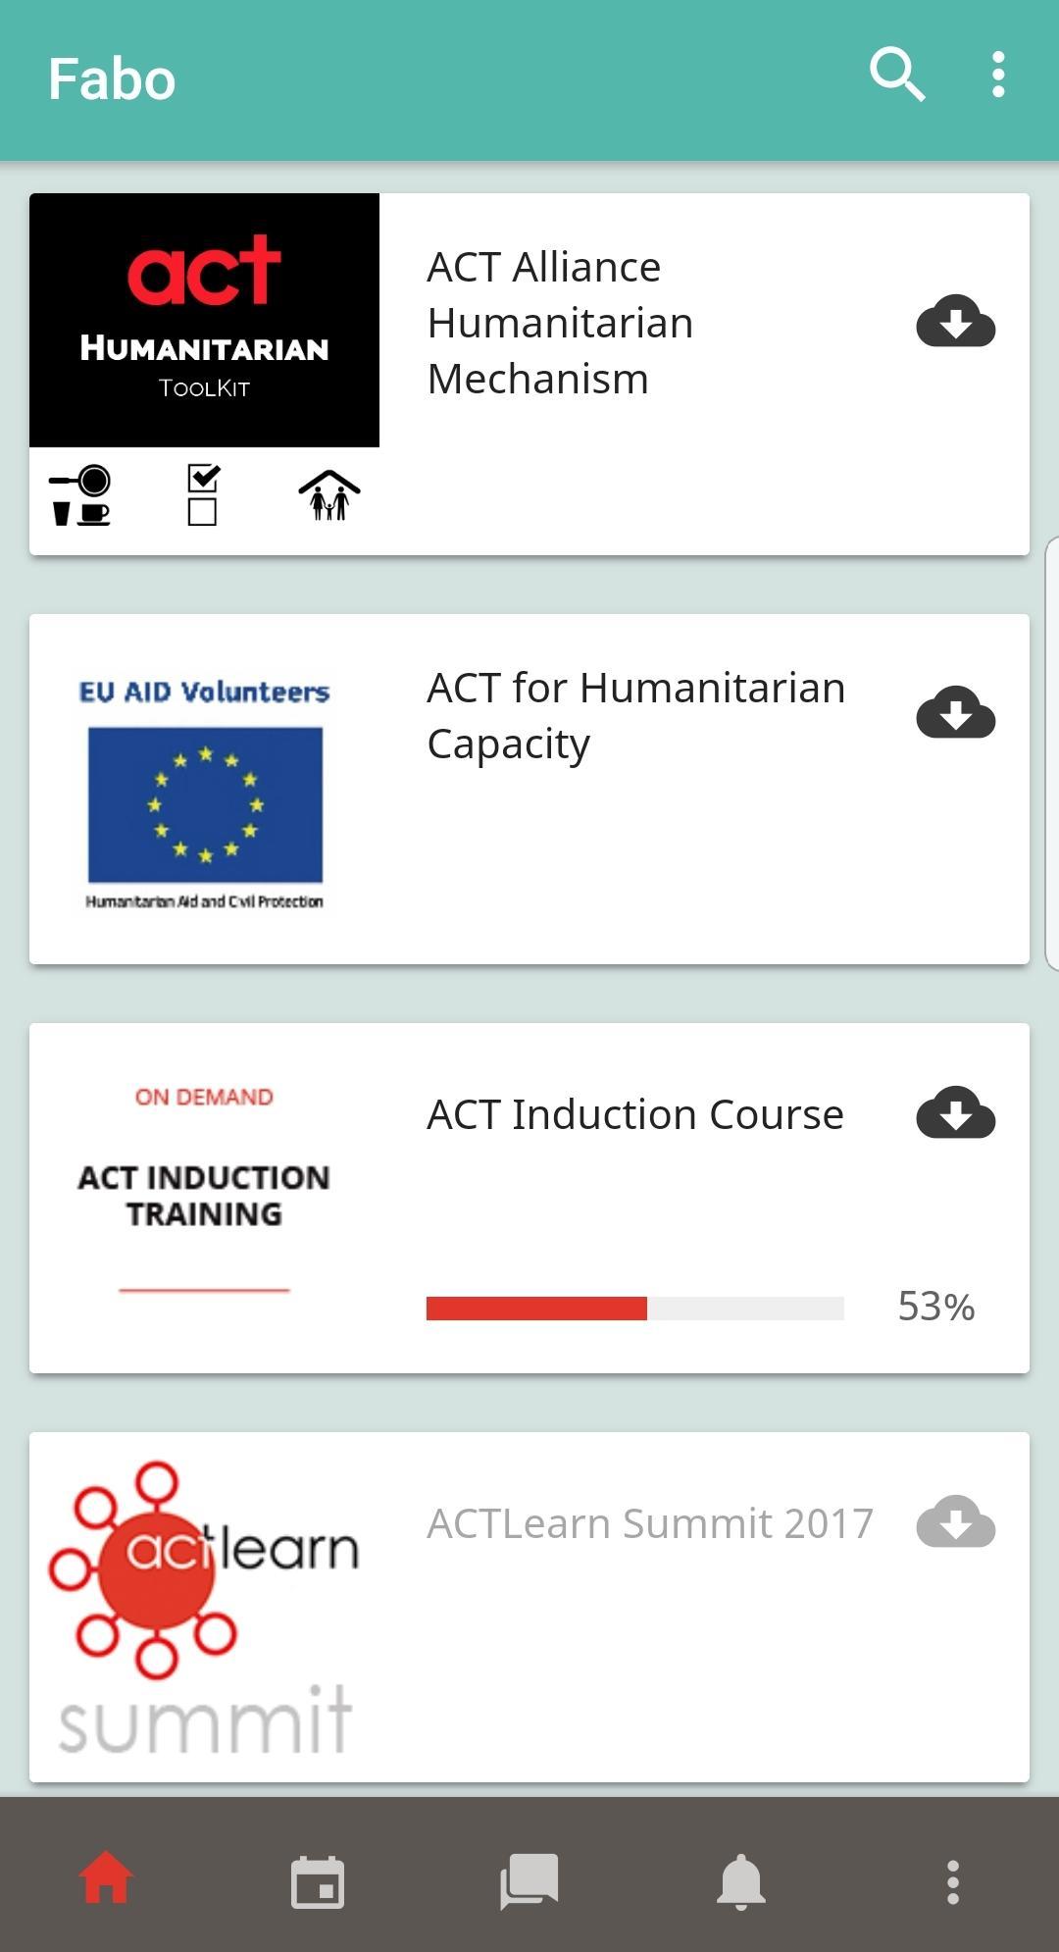Expand the bottom bar more options menu
The width and height of the screenshot is (1059, 1952).
(953, 1881)
